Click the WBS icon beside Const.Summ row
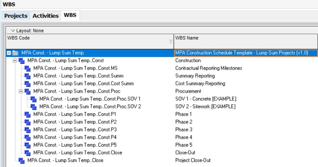Image resolution: width=318 pixels, height=167 pixels. [27, 76]
